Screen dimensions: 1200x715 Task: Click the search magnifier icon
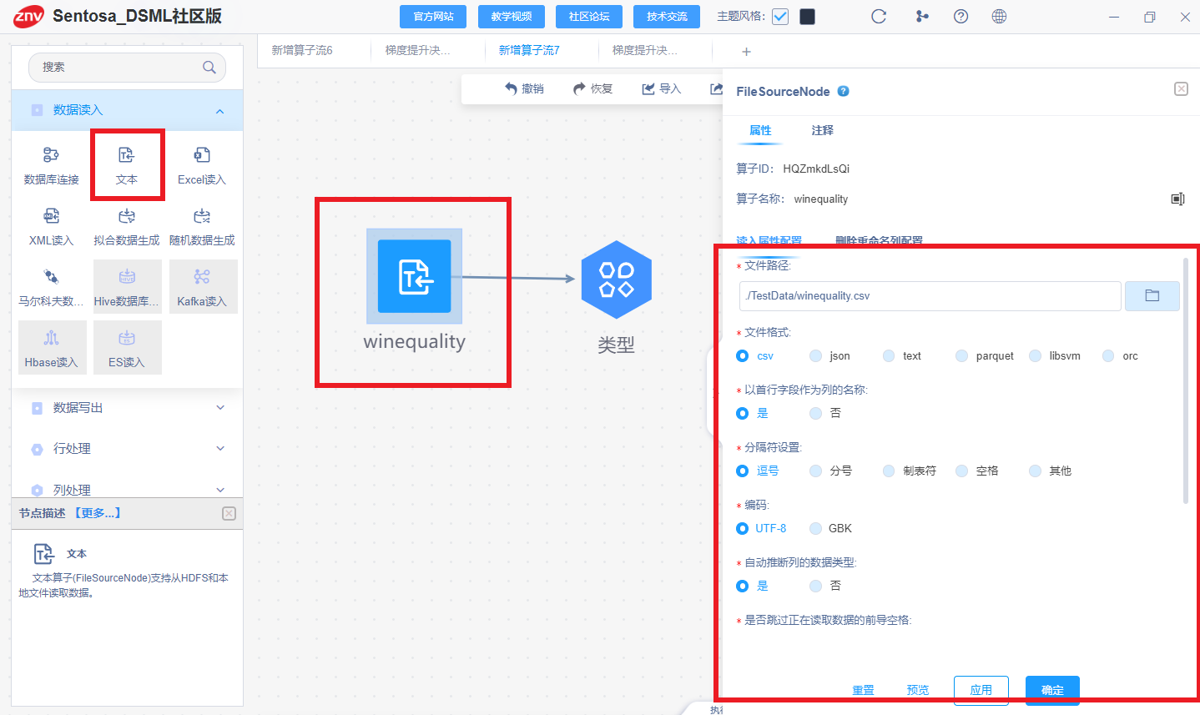point(209,68)
